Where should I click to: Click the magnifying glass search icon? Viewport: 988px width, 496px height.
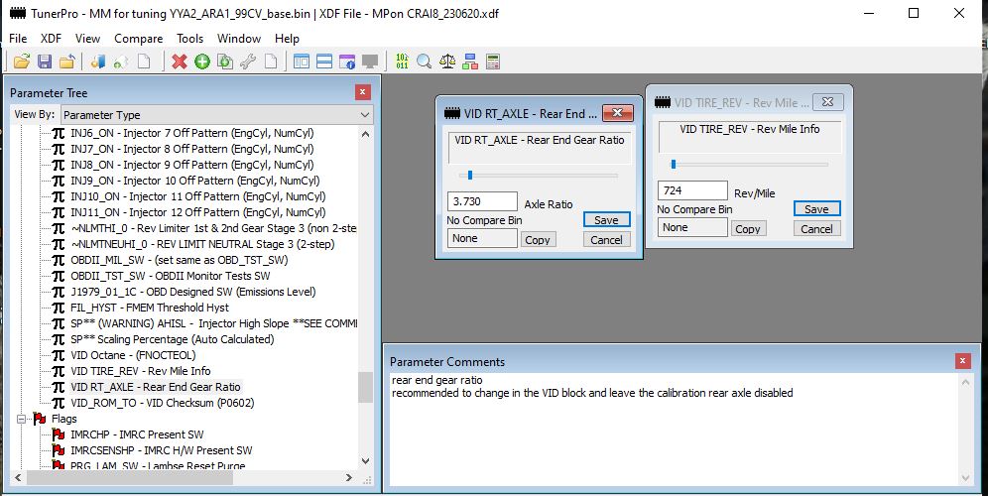coord(425,62)
